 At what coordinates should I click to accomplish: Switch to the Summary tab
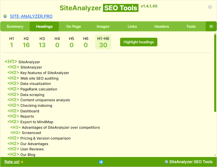click(x=15, y=26)
